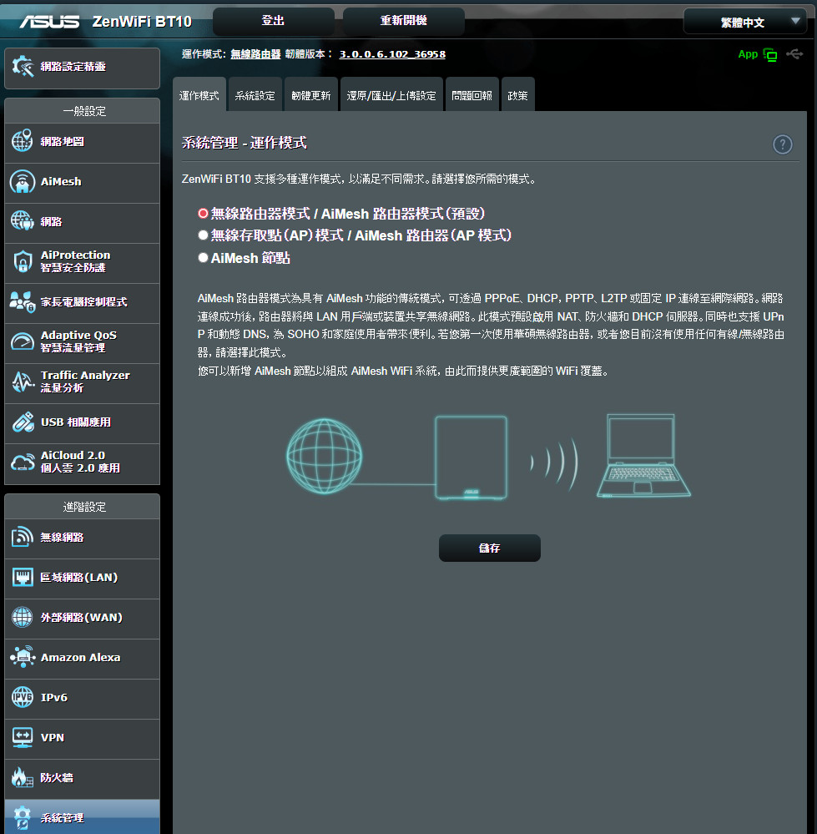Open USB 相關應用 menu label
Viewport: 817px width, 834px height.
click(x=76, y=422)
